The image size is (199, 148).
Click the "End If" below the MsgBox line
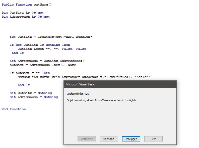[x=24, y=85]
